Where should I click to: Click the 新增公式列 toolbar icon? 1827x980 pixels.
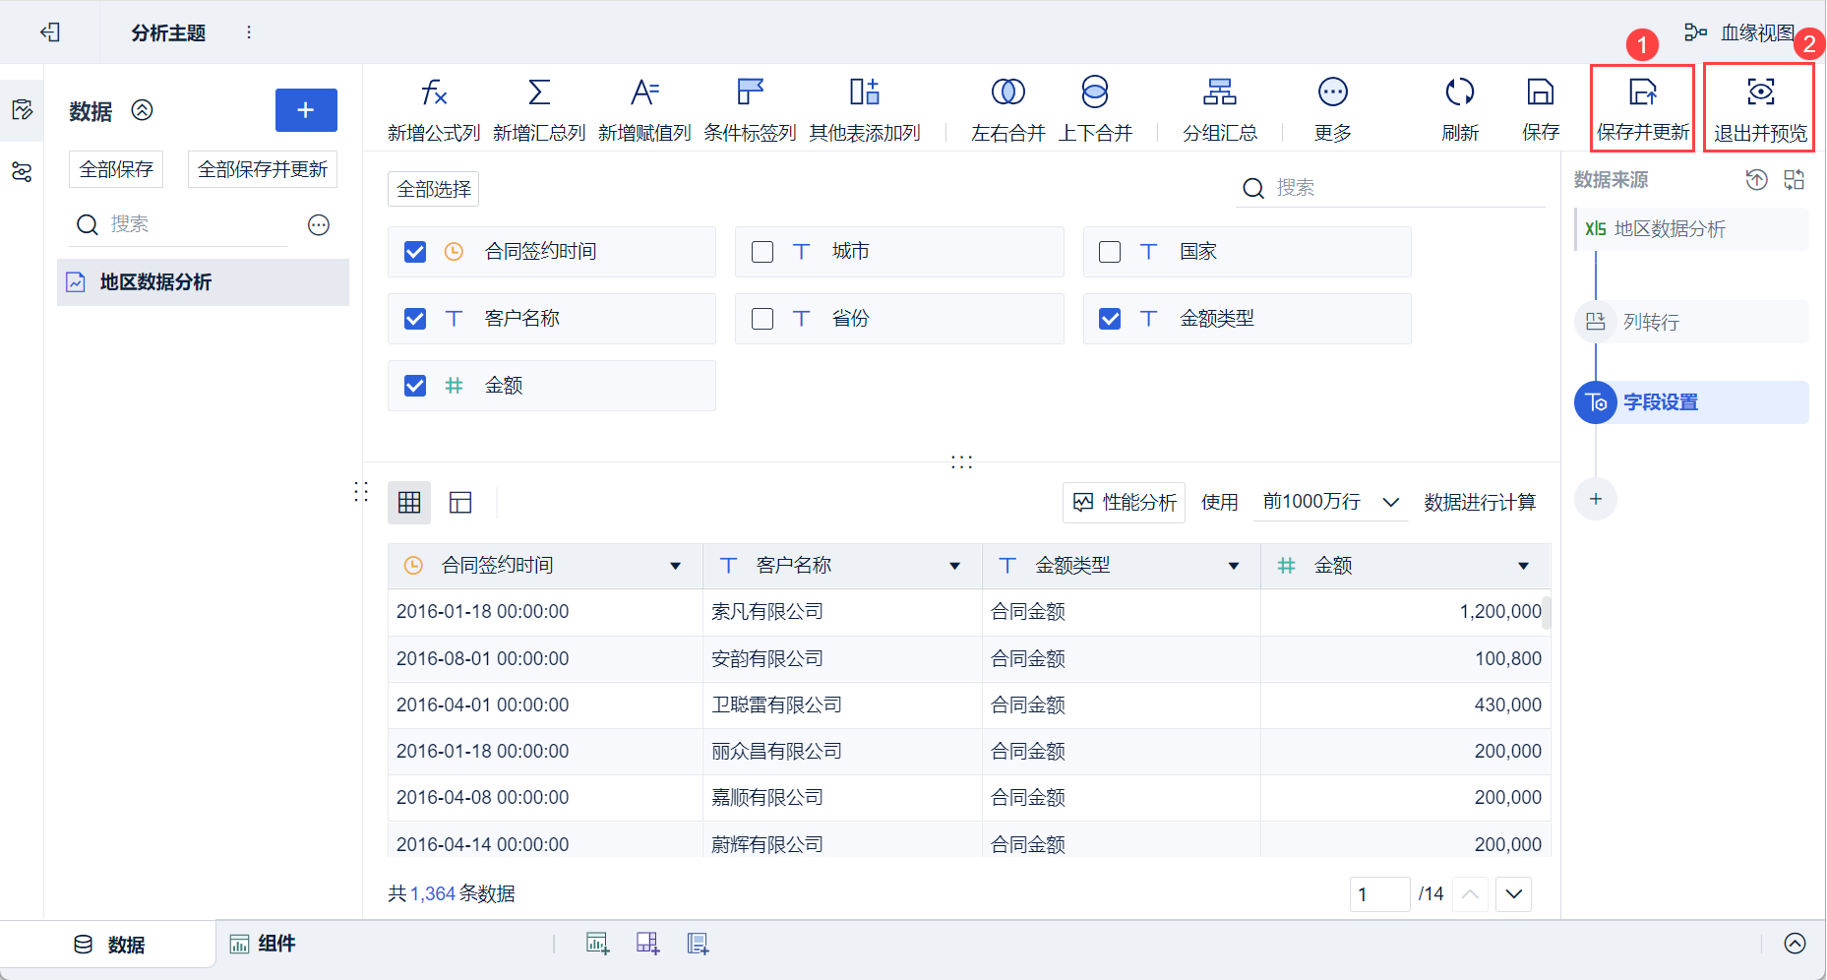tap(434, 92)
